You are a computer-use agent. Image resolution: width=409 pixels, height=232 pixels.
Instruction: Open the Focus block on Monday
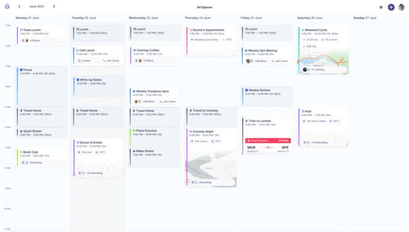42,86
